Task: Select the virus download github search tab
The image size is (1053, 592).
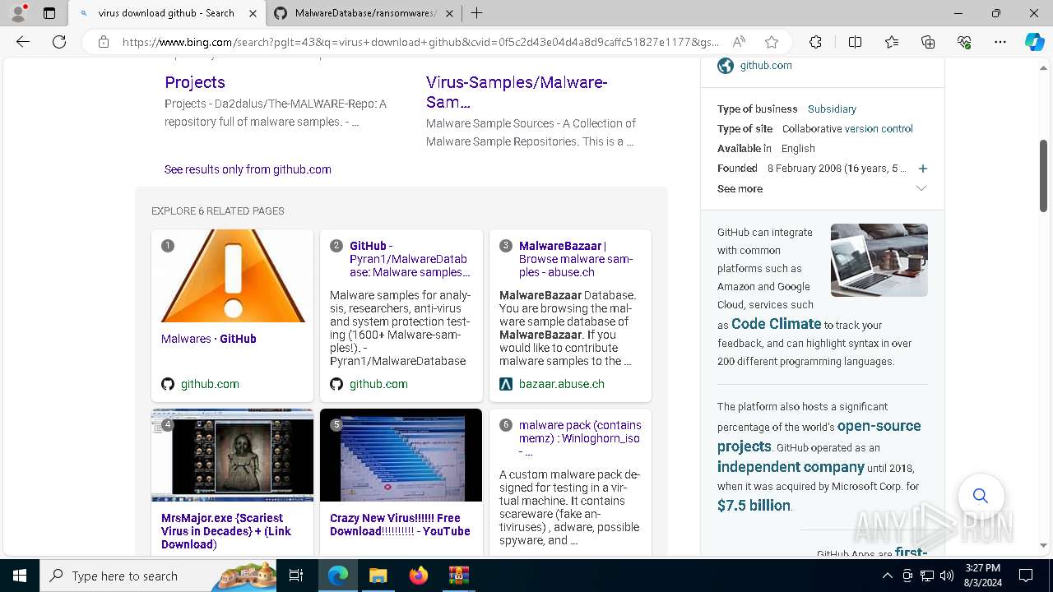Action: (x=166, y=13)
